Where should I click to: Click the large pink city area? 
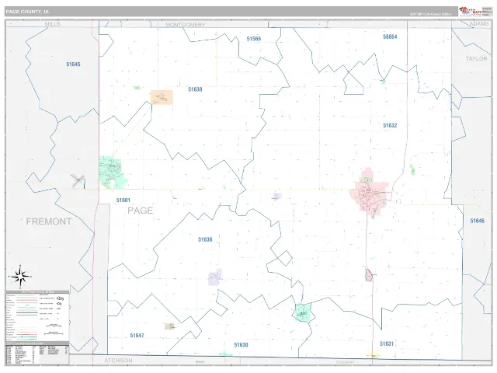point(370,193)
